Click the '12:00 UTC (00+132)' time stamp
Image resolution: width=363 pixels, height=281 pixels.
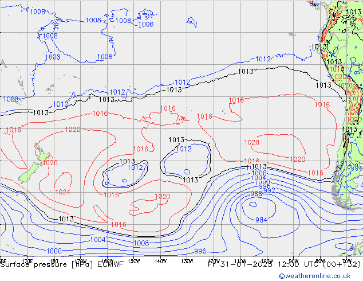pyautogui.click(x=318, y=264)
